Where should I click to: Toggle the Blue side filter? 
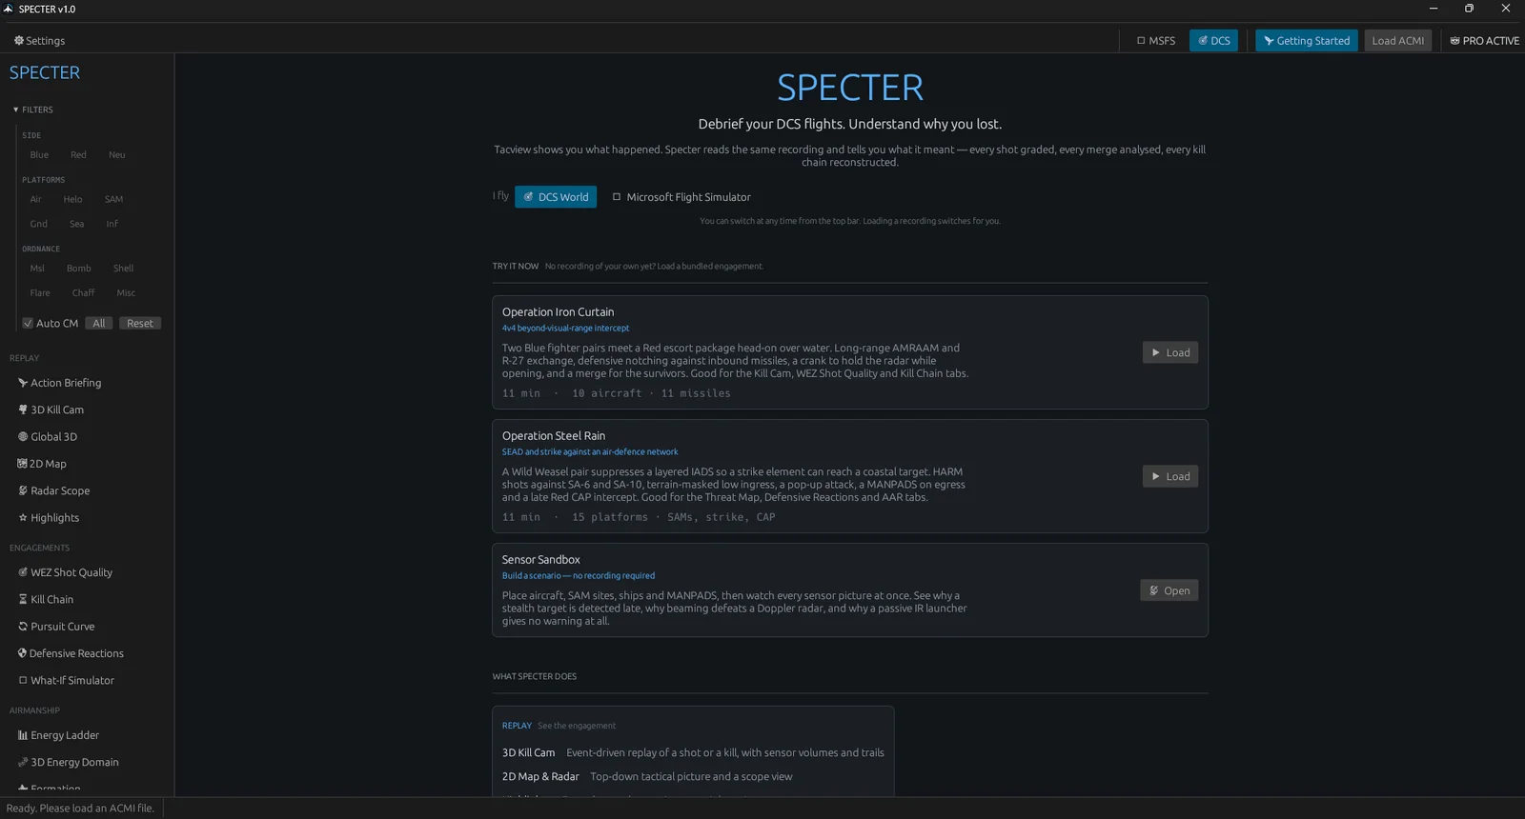(x=39, y=155)
